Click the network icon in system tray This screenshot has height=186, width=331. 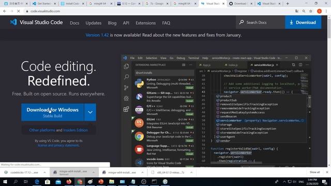(290, 181)
